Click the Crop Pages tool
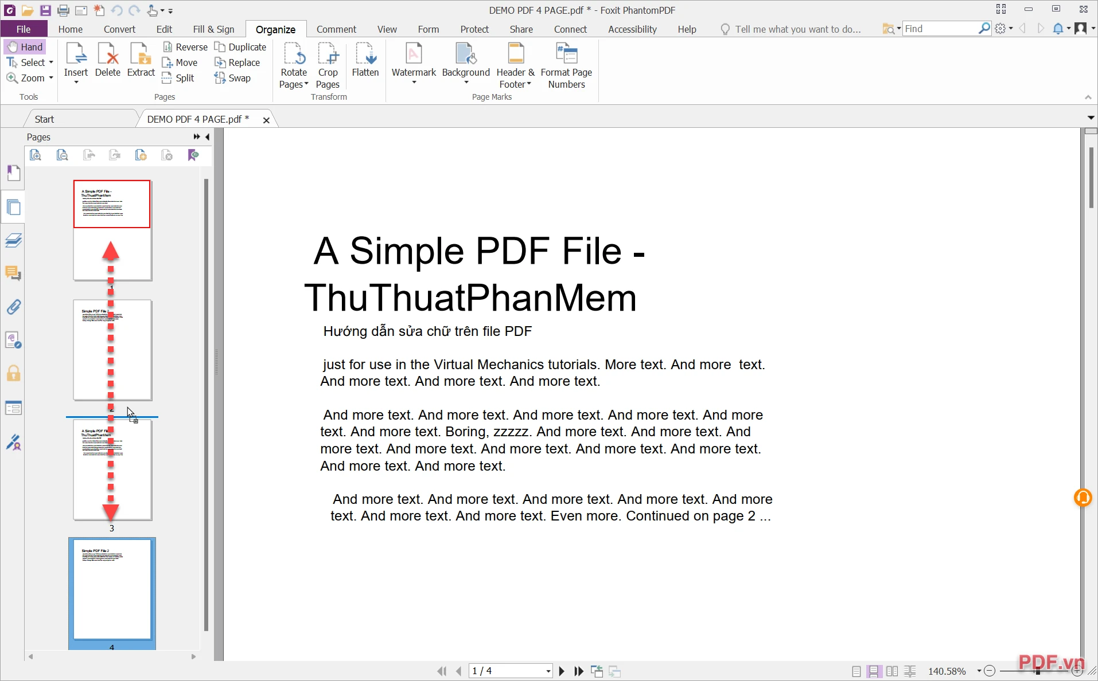1098x681 pixels. pyautogui.click(x=328, y=65)
